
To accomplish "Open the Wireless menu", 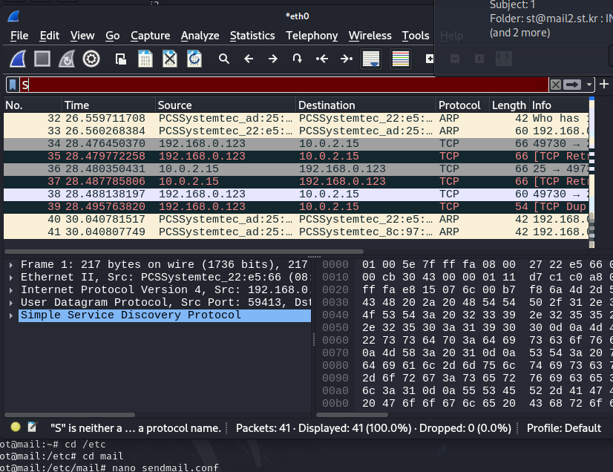I will point(370,36).
